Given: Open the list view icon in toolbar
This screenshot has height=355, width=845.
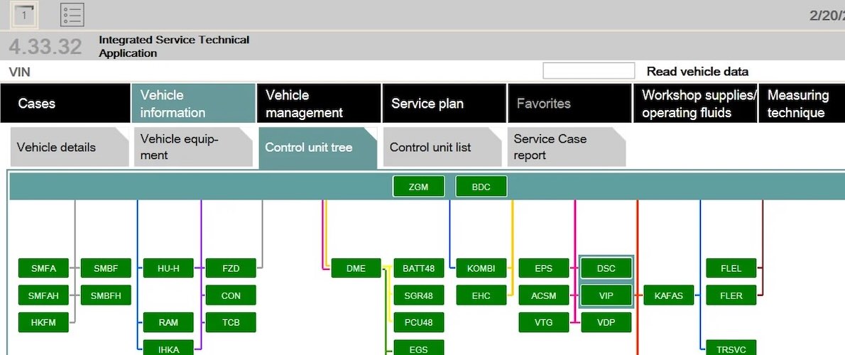Looking at the screenshot, I should point(72,14).
